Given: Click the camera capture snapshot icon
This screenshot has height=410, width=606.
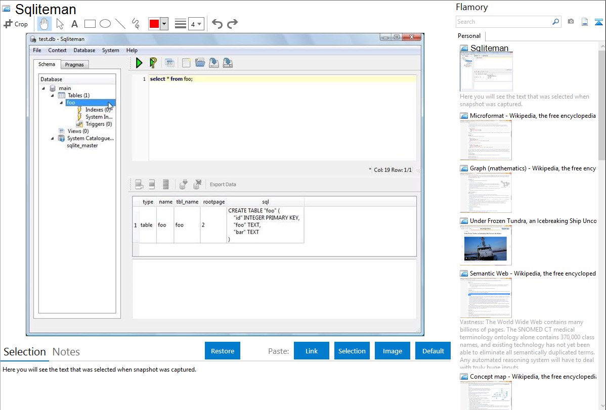Looking at the screenshot, I should coord(571,22).
